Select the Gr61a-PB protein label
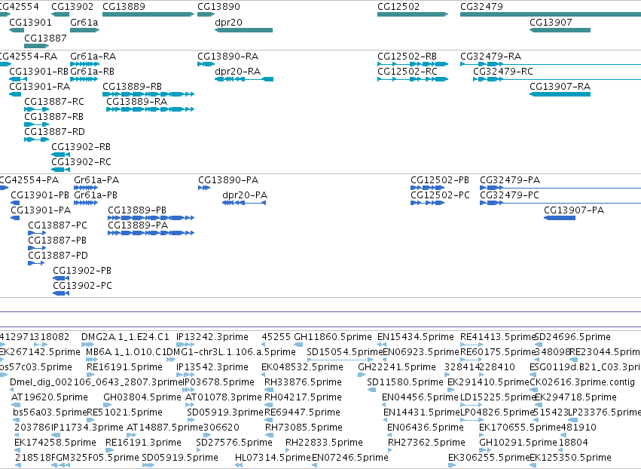Screen dimensions: 641x469 96,195
